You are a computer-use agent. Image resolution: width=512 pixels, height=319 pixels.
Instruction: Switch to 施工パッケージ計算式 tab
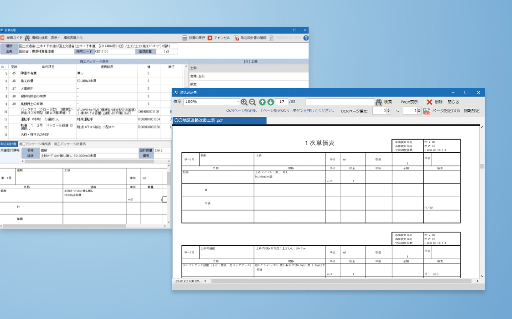[70, 144]
